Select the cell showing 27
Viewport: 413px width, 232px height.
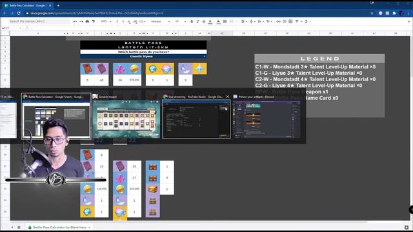click(134, 178)
